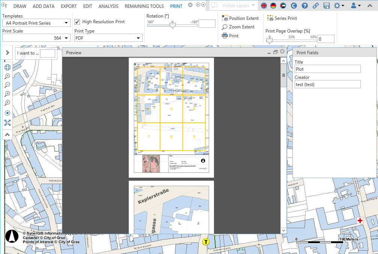
Task: Toggle High Resolution Print checkbox
Action: pyautogui.click(x=77, y=21)
